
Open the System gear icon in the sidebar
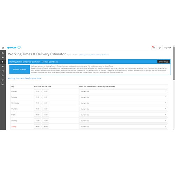click(3, 75)
